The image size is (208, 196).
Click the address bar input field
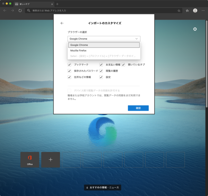(103, 10)
